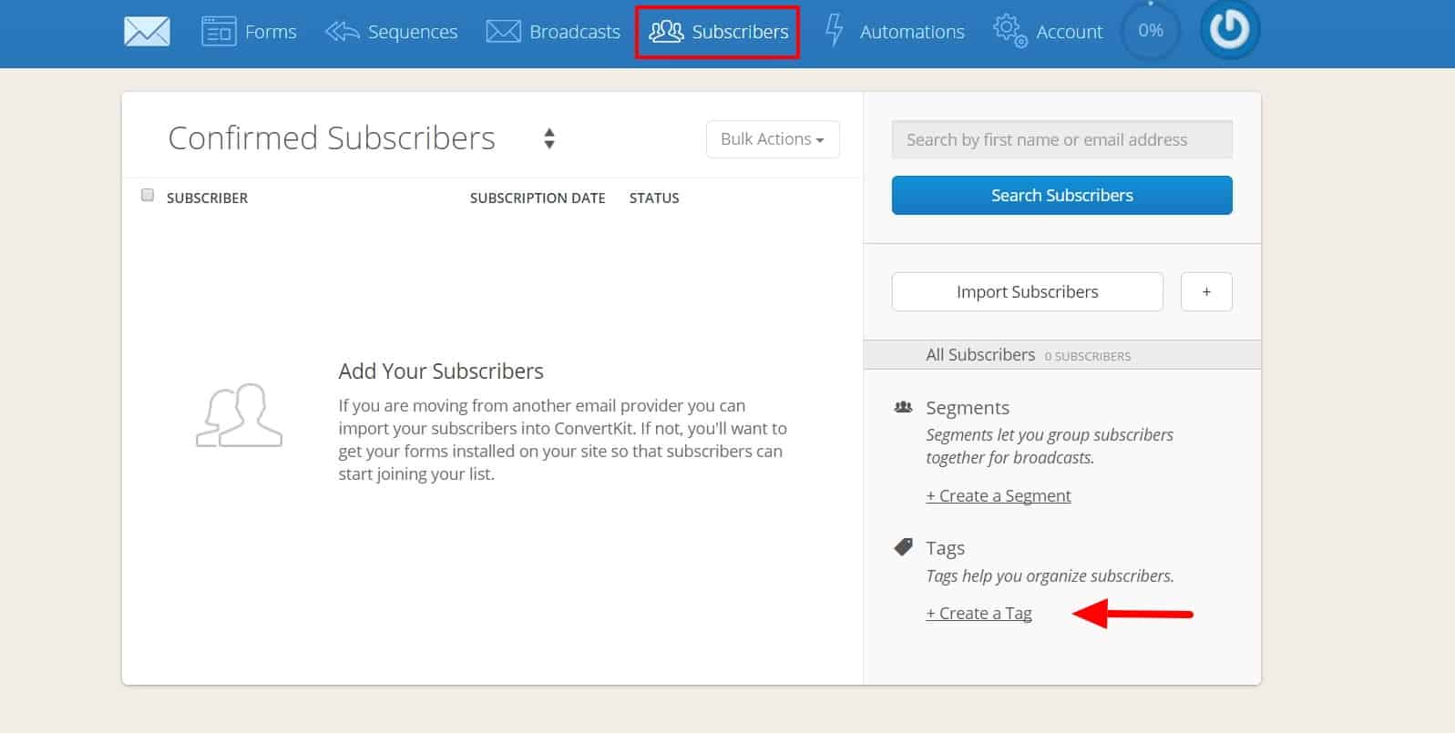Click the Add Your Subscribers heading
Image resolution: width=1455 pixels, height=733 pixels.
point(441,371)
